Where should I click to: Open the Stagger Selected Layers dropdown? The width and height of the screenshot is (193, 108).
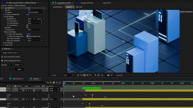[x=11, y=53]
